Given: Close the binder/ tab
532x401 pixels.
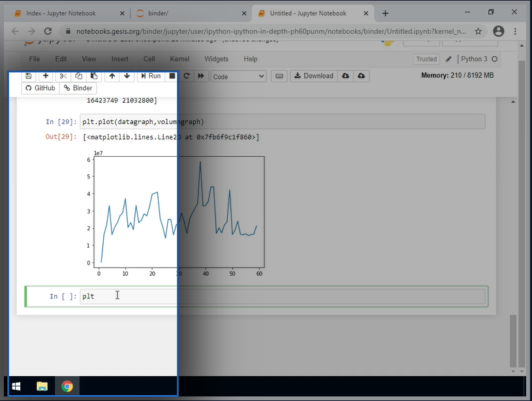Looking at the screenshot, I should click(x=244, y=13).
